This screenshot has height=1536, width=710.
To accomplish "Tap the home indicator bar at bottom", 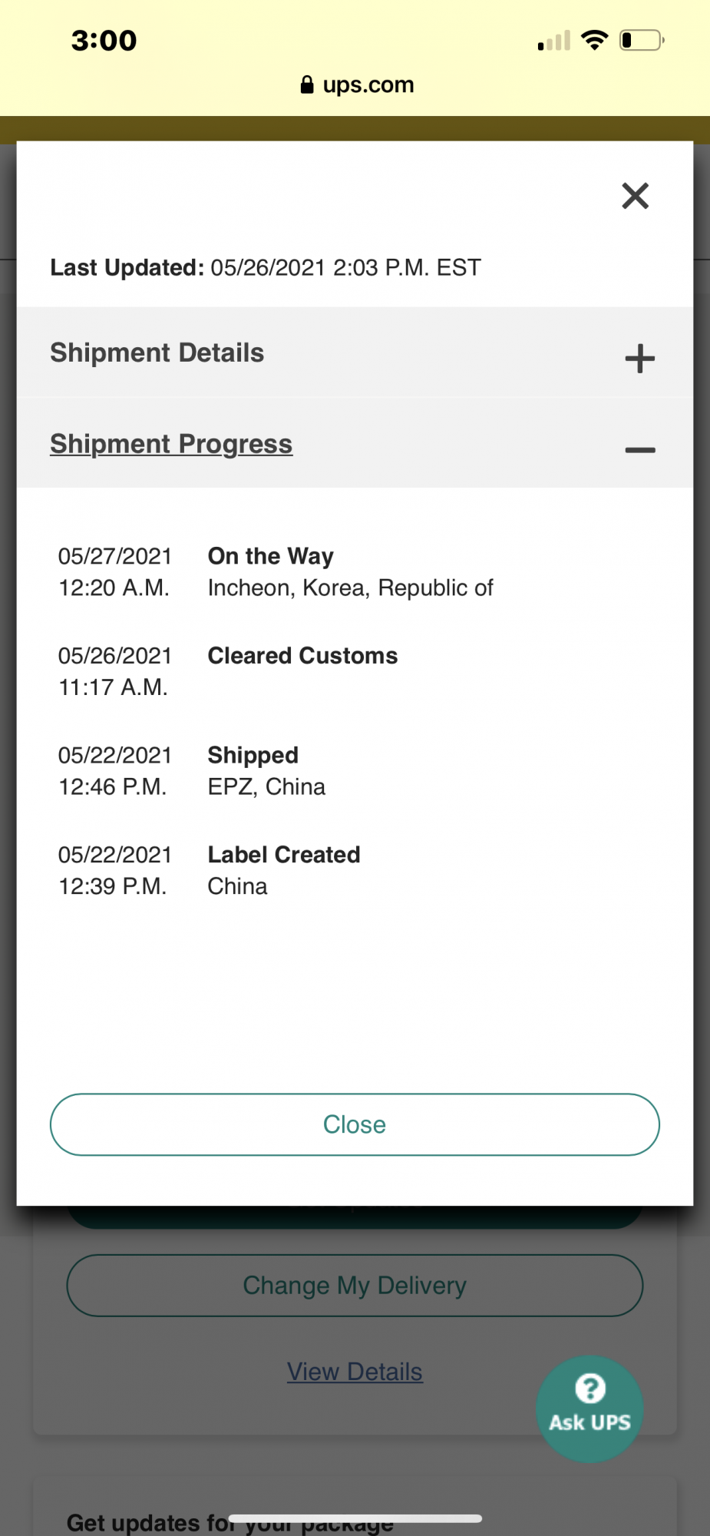I will coord(355,1518).
